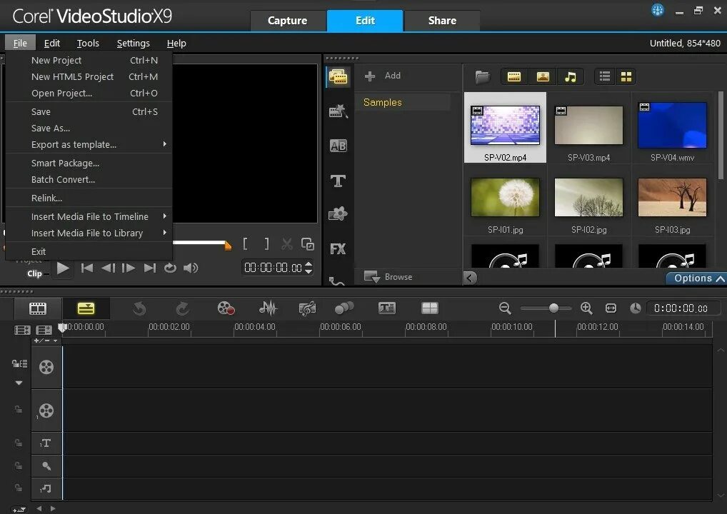Screen dimensions: 727x514
Task: Switch library to thumbnail view
Action: [626, 76]
